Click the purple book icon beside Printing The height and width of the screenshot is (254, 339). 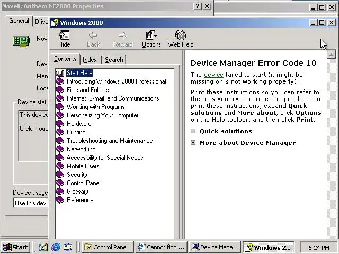[60, 132]
